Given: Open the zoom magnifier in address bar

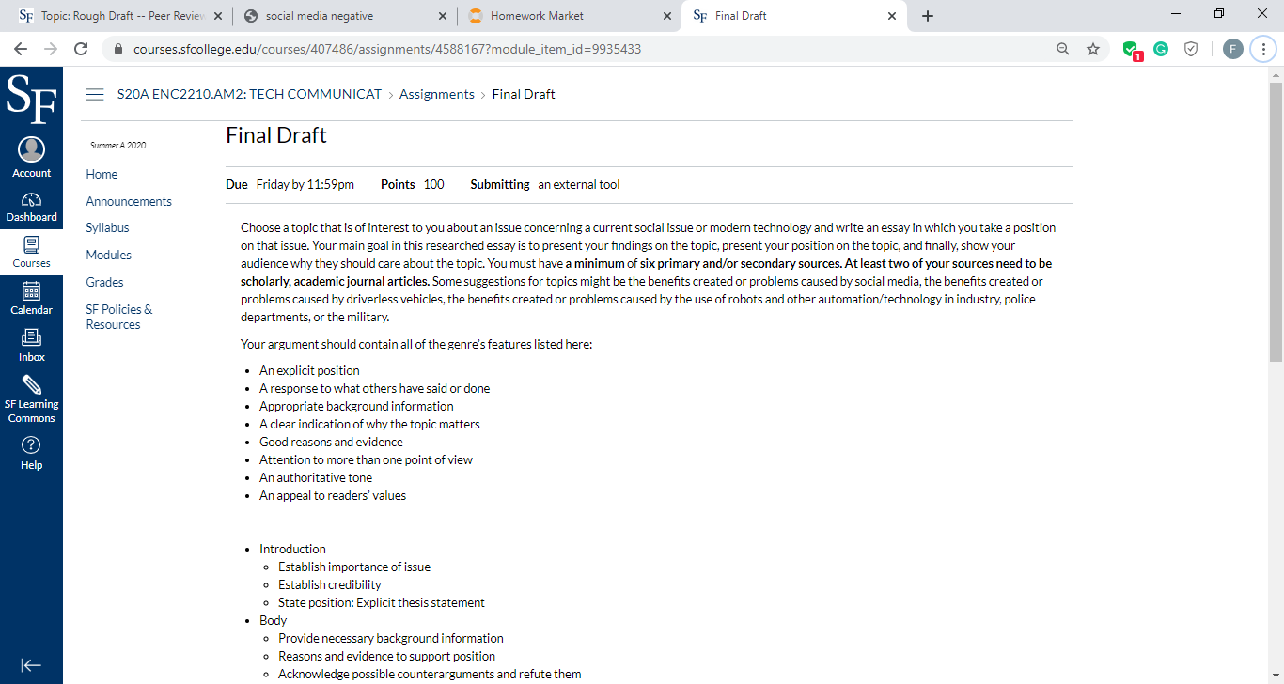Looking at the screenshot, I should click(x=1063, y=49).
